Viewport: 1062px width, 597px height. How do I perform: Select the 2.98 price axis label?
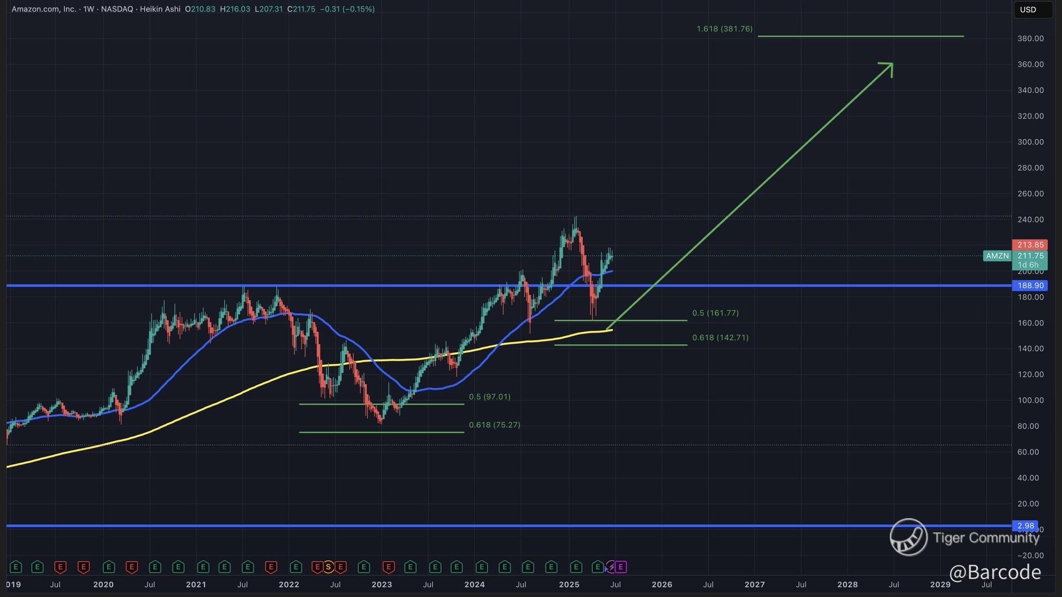[1025, 525]
